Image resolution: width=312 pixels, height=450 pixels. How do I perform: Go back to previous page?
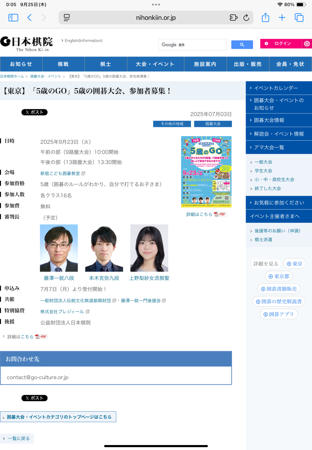[x=29, y=18]
